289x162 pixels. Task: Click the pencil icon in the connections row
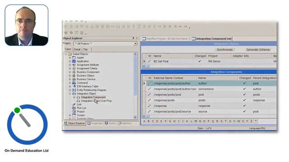click(x=149, y=89)
